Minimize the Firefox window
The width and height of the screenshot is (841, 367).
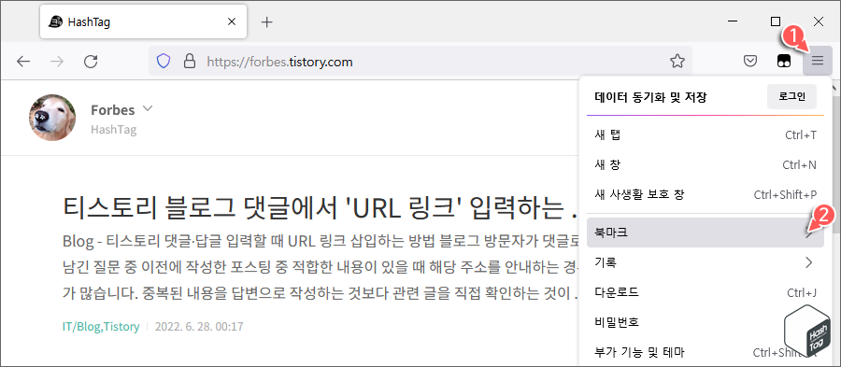[734, 21]
